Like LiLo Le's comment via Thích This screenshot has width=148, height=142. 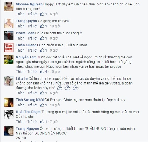click(x=20, y=93)
